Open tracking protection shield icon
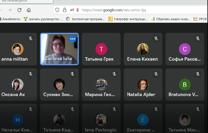Screen dimensions: 208x133 (x=57, y=10)
